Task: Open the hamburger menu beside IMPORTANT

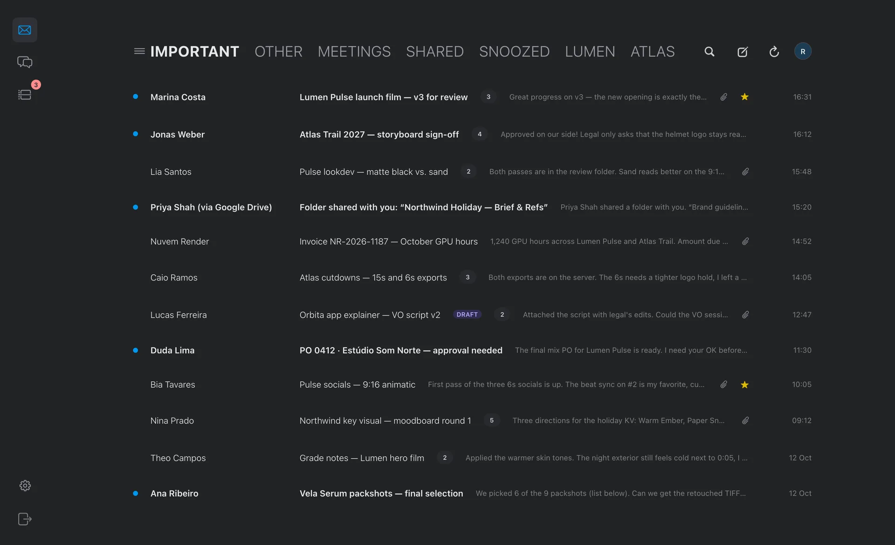Action: click(139, 51)
